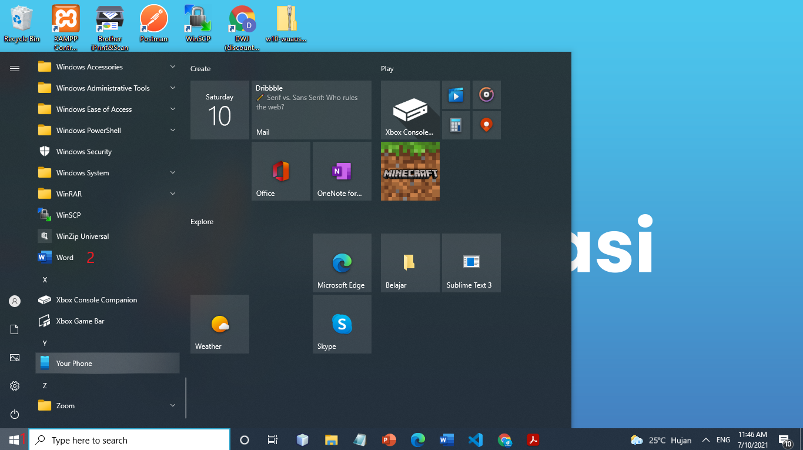Expand the Windows Accessories folder
This screenshot has width=803, height=450.
[x=108, y=67]
